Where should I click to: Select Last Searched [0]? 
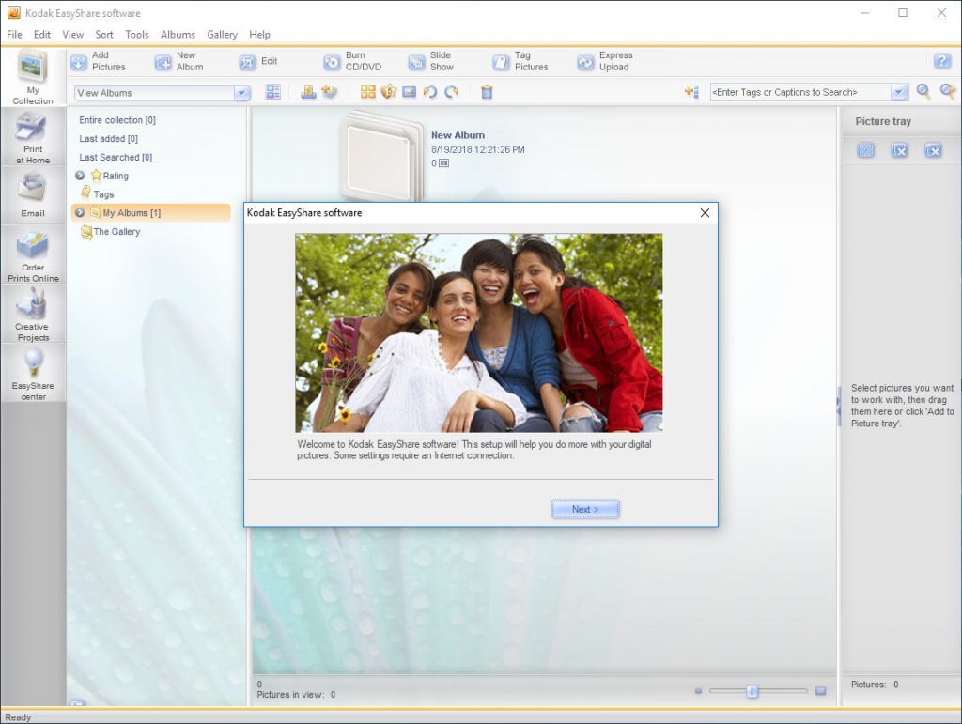[116, 157]
